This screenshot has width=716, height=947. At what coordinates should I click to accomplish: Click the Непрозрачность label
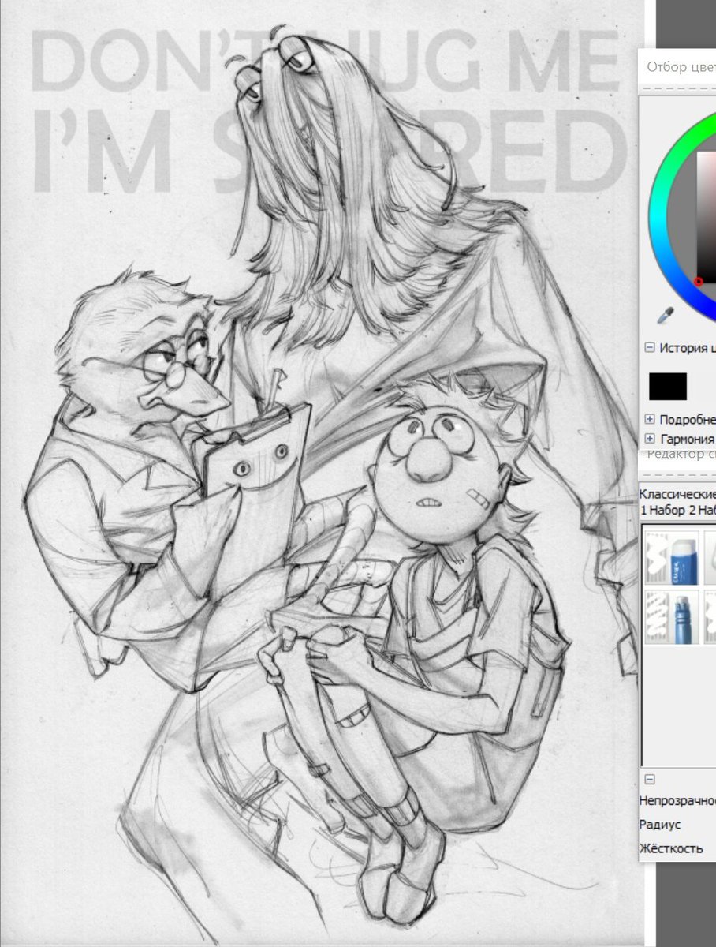(x=677, y=799)
